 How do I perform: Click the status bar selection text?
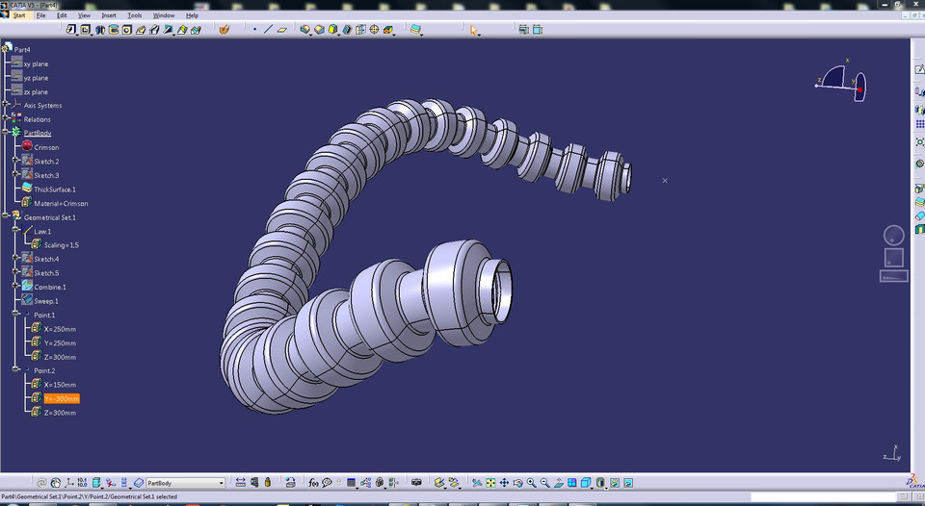click(x=89, y=496)
